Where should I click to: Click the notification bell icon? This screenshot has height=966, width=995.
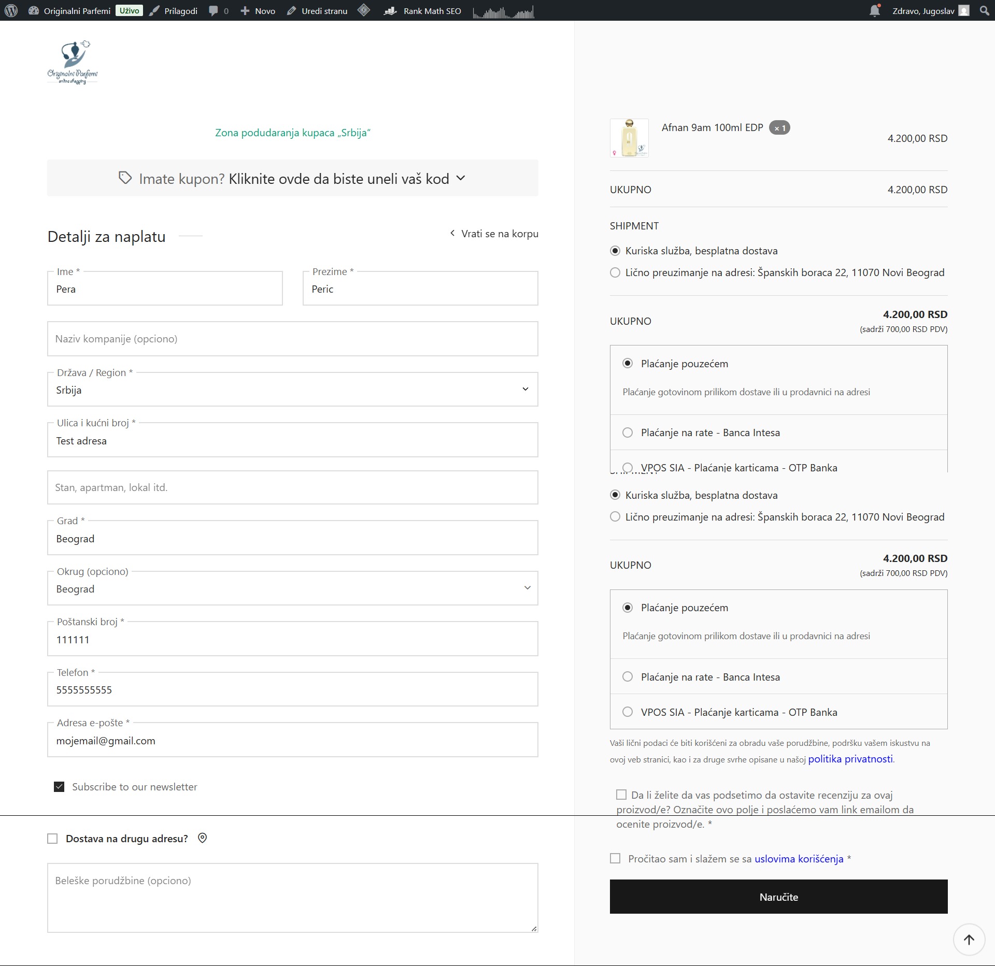tap(875, 10)
